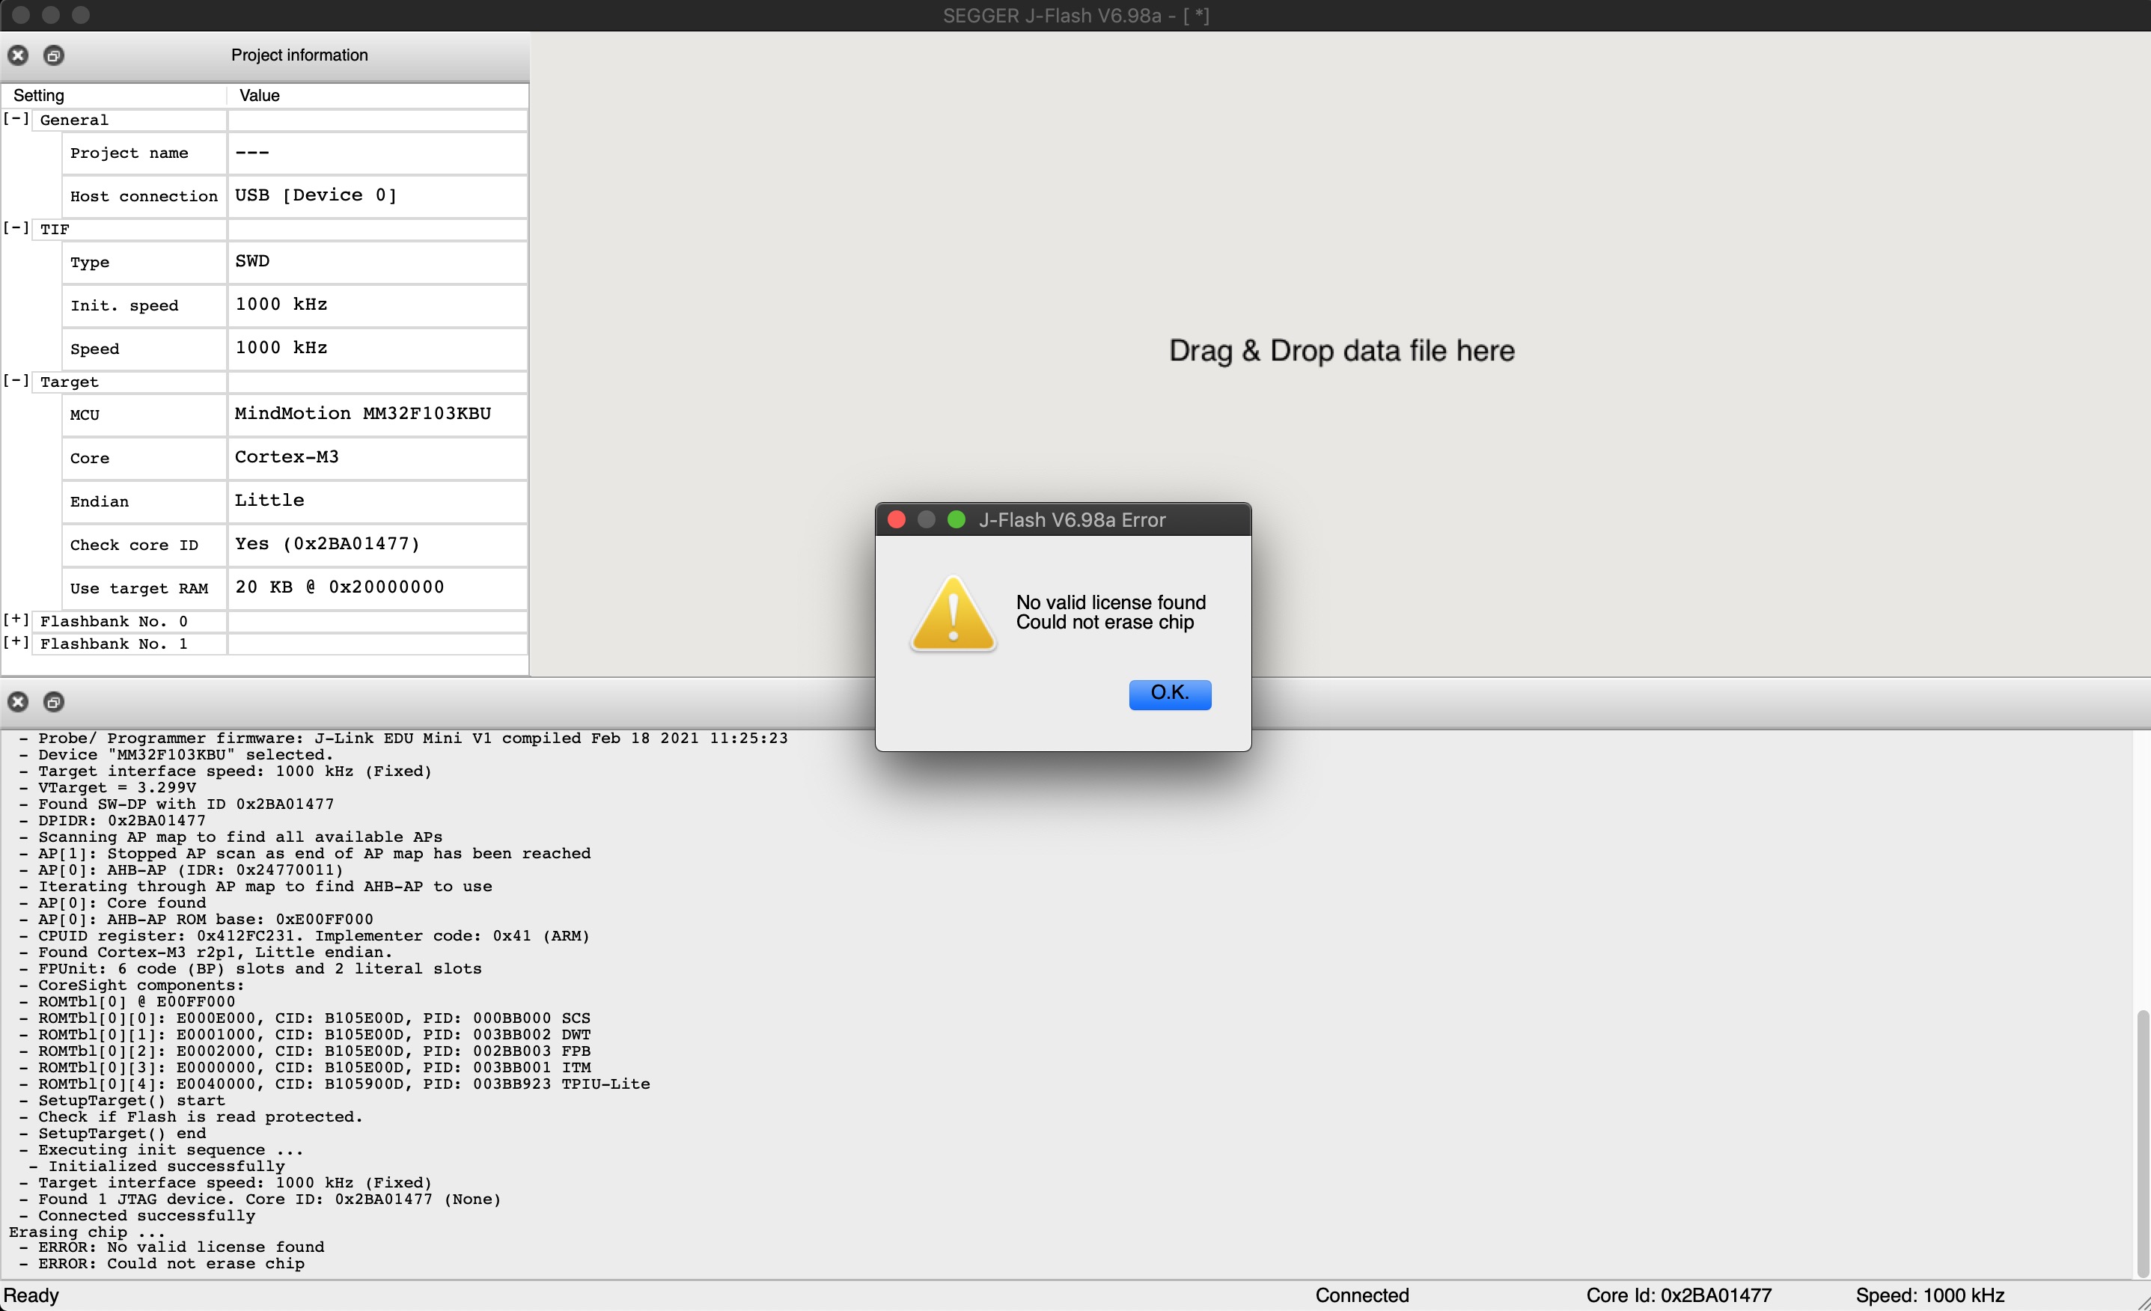This screenshot has width=2151, height=1311.
Task: Click the Little endian value
Action: pyautogui.click(x=377, y=501)
